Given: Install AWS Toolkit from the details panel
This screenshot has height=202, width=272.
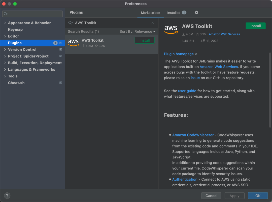Looking at the screenshot, I should 255,26.
